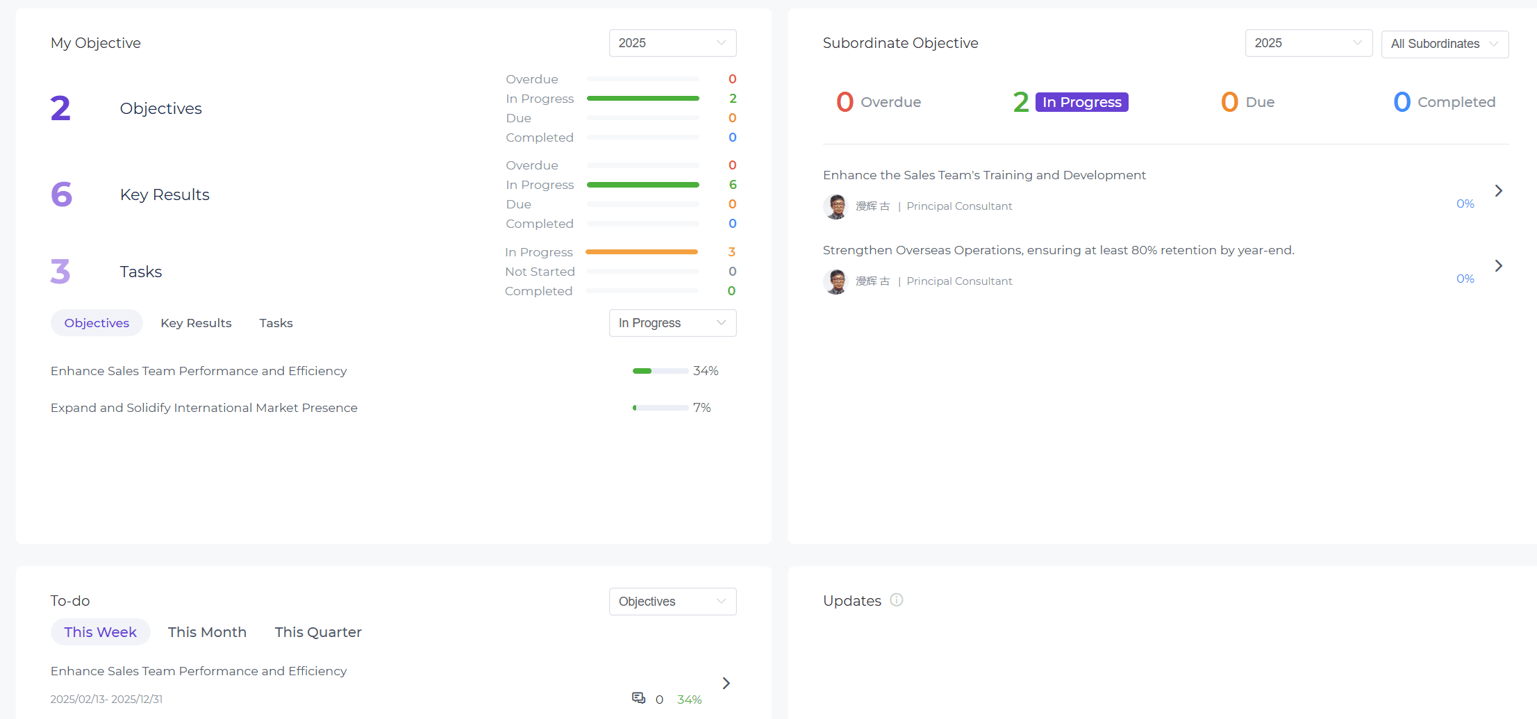The height and width of the screenshot is (719, 1537).
Task: Open the Subordinate Objective 2025 year dropdown
Action: (1308, 43)
